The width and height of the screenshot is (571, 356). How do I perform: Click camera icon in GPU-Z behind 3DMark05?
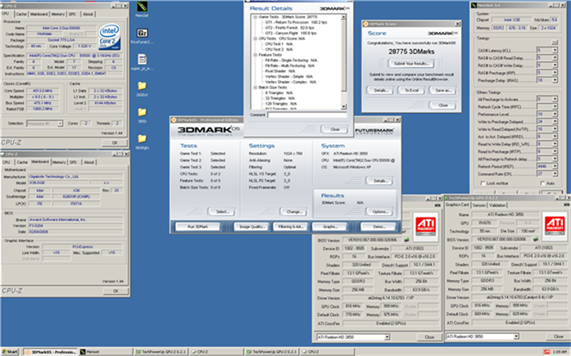(x=437, y=205)
